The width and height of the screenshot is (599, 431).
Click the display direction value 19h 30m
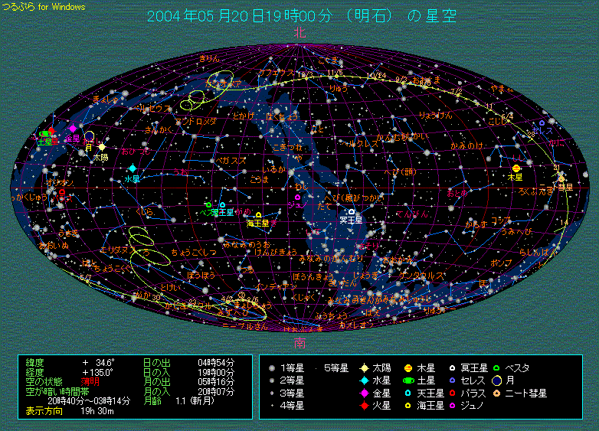point(97,411)
